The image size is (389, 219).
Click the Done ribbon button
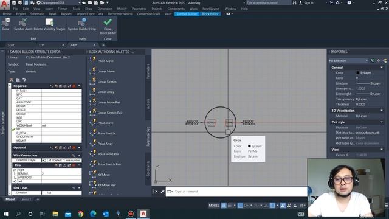point(5,24)
